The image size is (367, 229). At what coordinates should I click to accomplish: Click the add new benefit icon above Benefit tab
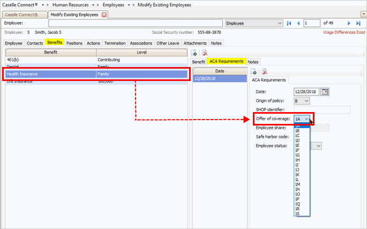click(194, 53)
